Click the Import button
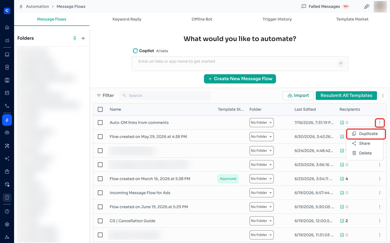The image size is (390, 243). pos(298,96)
